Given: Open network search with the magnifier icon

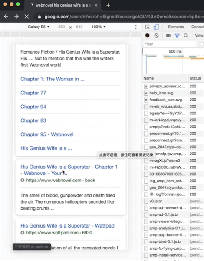Looking at the screenshot, I should pyautogui.click(x=186, y=36).
